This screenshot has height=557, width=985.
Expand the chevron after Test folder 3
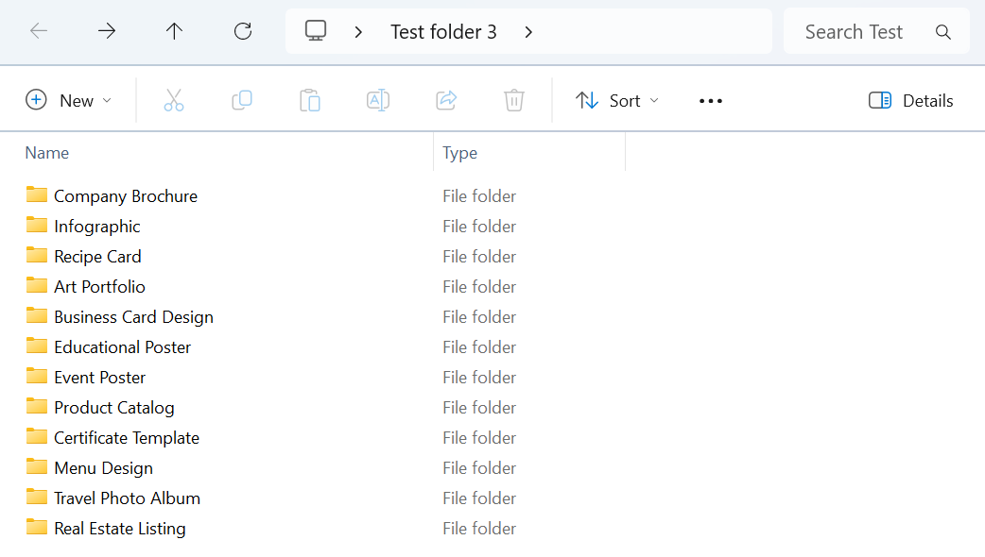pos(528,31)
